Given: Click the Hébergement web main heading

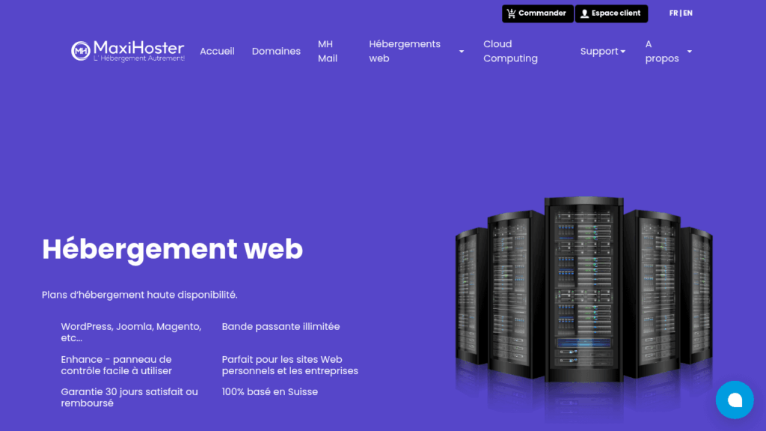Looking at the screenshot, I should [x=172, y=249].
